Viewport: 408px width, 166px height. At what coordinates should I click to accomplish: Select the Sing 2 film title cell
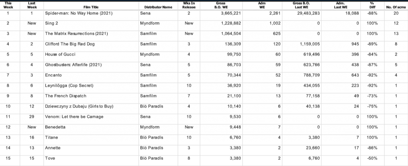(x=51, y=23)
